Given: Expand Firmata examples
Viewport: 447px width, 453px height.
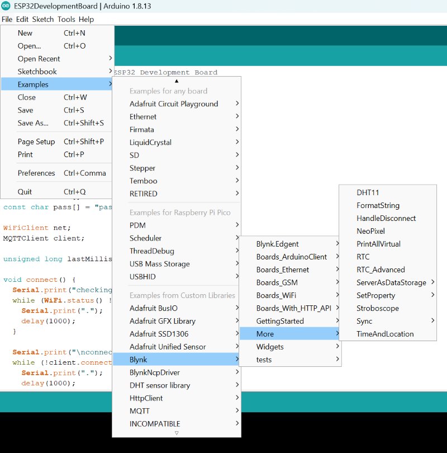Looking at the screenshot, I should (177, 129).
